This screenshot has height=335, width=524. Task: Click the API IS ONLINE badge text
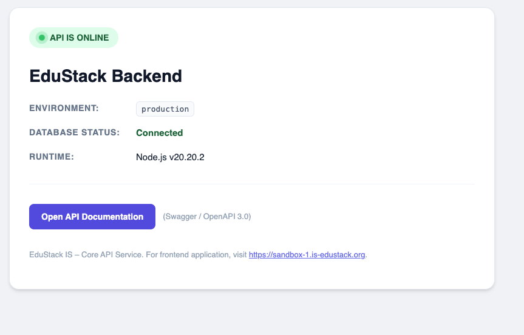[79, 38]
